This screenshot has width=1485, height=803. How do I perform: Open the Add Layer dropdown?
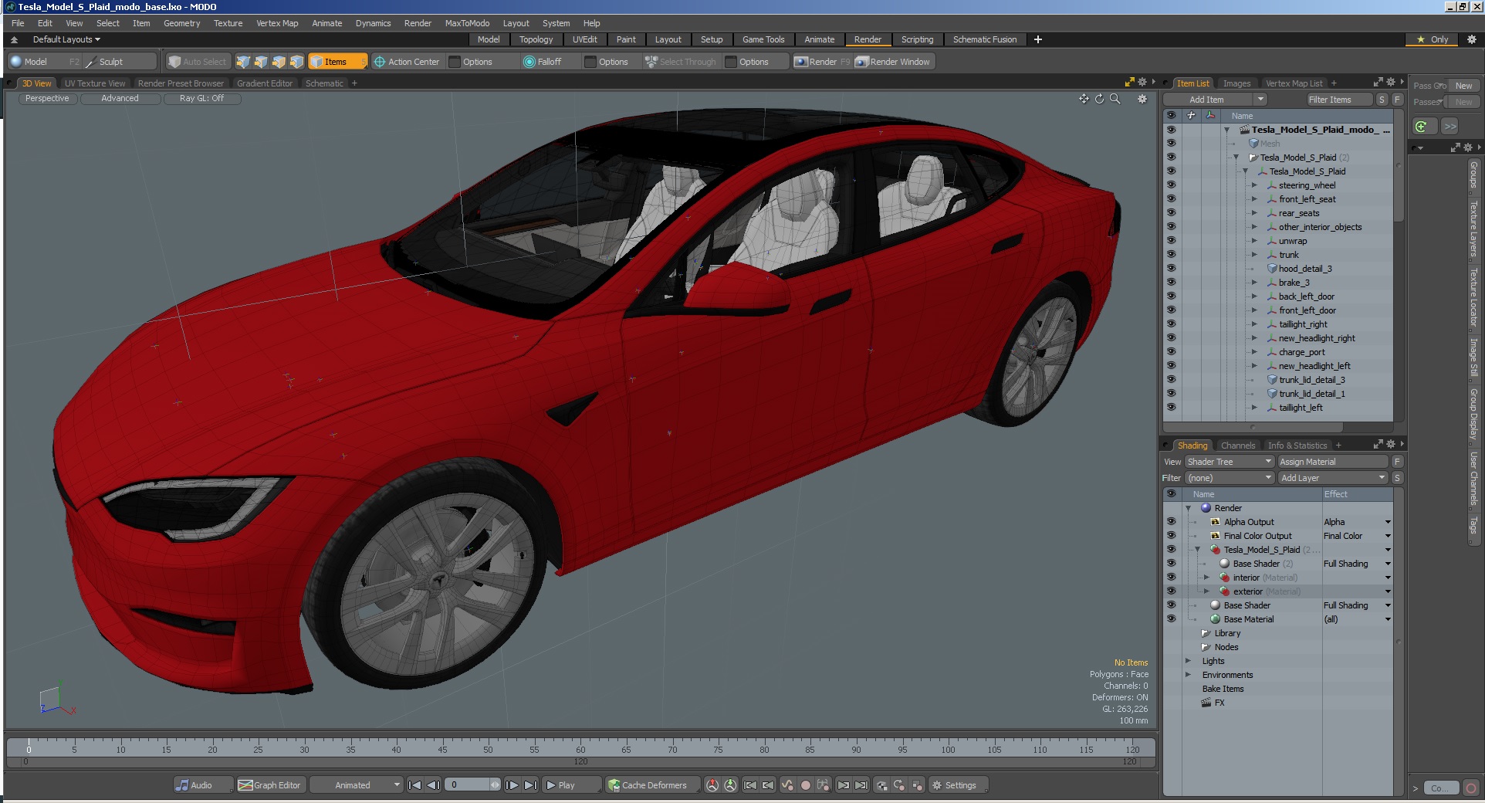click(1333, 478)
